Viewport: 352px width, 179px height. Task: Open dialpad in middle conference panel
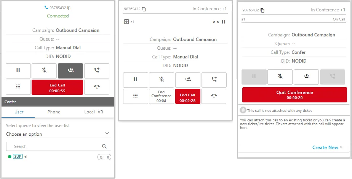(136, 96)
